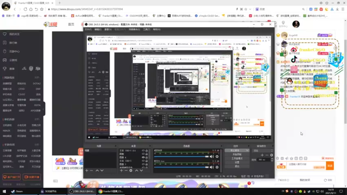This screenshot has height=195, width=347.
Task: Open the 工具(T) menu in OBS
Action: click(x=147, y=29)
